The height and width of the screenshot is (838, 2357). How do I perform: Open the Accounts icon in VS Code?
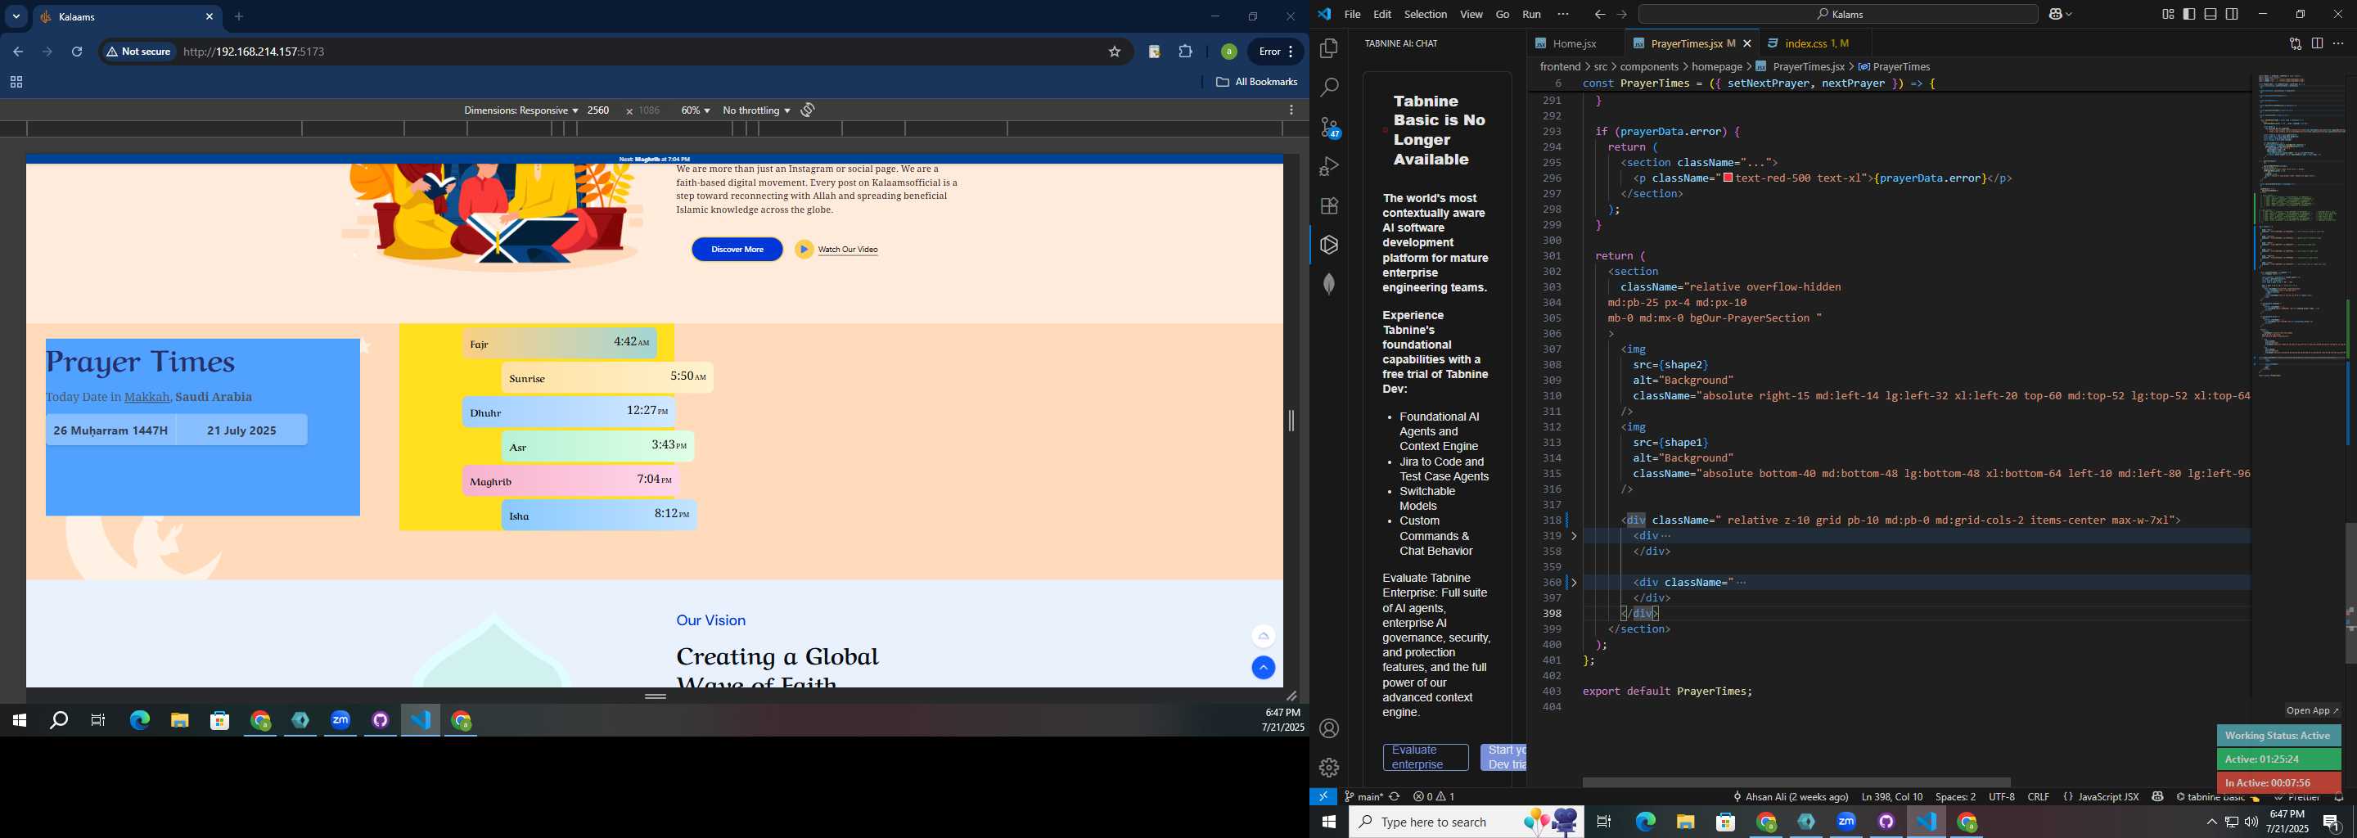pyautogui.click(x=1328, y=728)
